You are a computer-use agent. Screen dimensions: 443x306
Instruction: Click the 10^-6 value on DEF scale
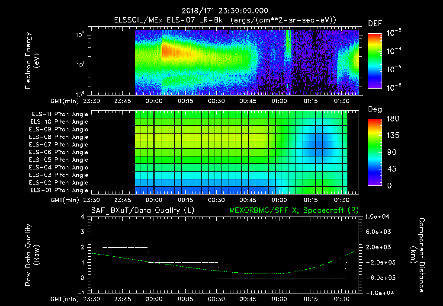(x=394, y=87)
